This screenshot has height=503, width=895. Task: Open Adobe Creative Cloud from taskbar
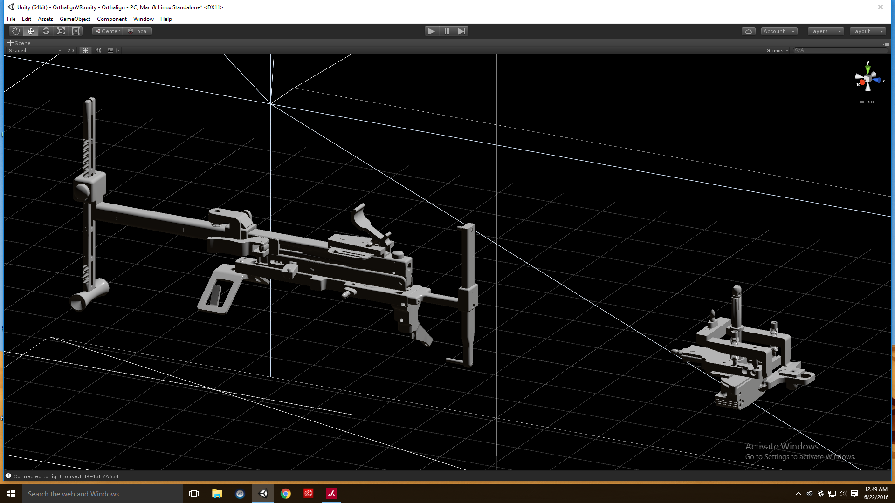pyautogui.click(x=309, y=494)
